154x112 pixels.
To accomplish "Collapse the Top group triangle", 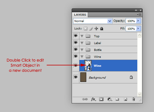I will coord(82,36).
